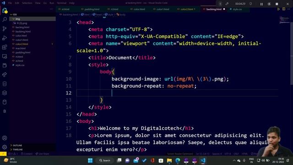Click the Run Code play icon in editor toolbar
This screenshot has height=165, width=293.
point(278,9)
